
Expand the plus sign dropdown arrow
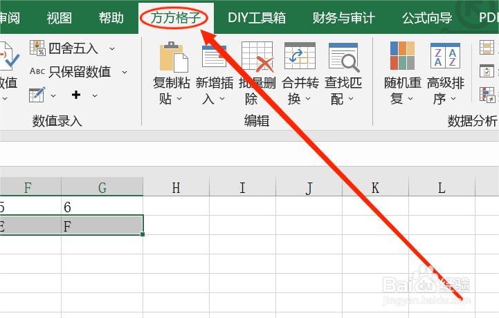(x=95, y=95)
